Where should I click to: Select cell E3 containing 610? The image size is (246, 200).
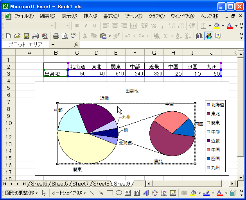tap(116, 73)
